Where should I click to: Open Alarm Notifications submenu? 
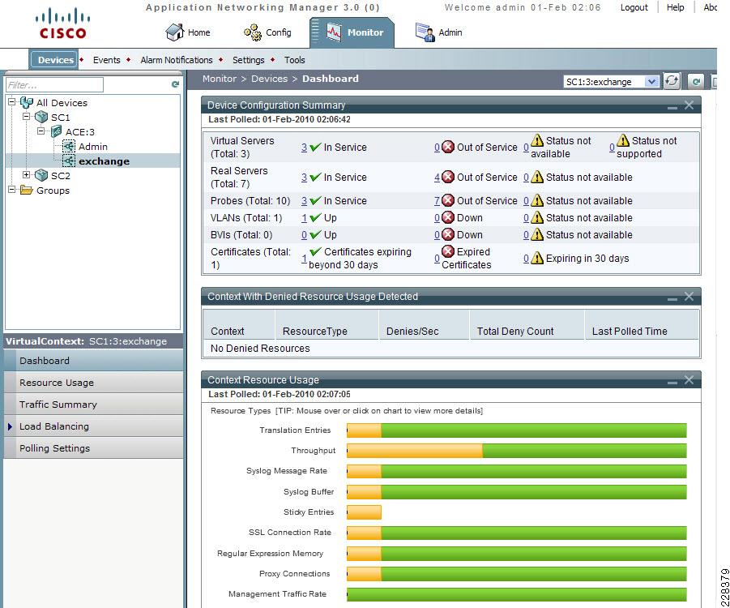177,60
